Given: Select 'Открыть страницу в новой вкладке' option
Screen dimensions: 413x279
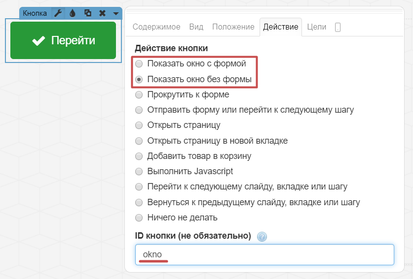Looking at the screenshot, I should click(x=139, y=141).
